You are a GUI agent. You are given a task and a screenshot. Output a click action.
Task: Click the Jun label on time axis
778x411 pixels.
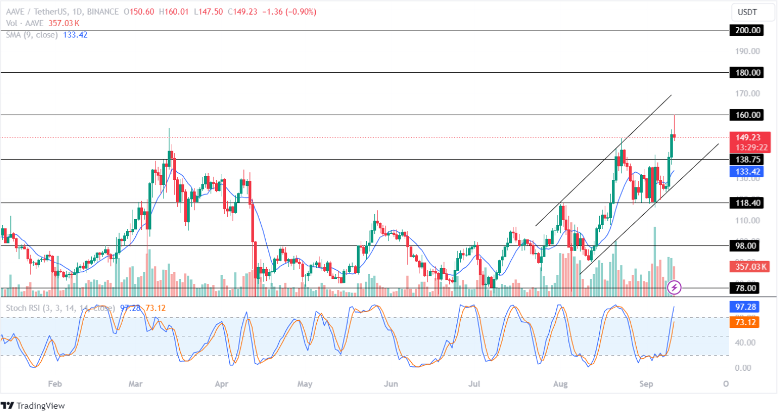click(x=391, y=384)
